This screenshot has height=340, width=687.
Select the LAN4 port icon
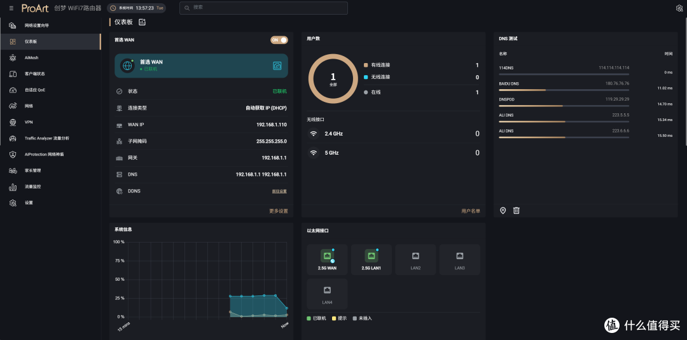pyautogui.click(x=327, y=290)
